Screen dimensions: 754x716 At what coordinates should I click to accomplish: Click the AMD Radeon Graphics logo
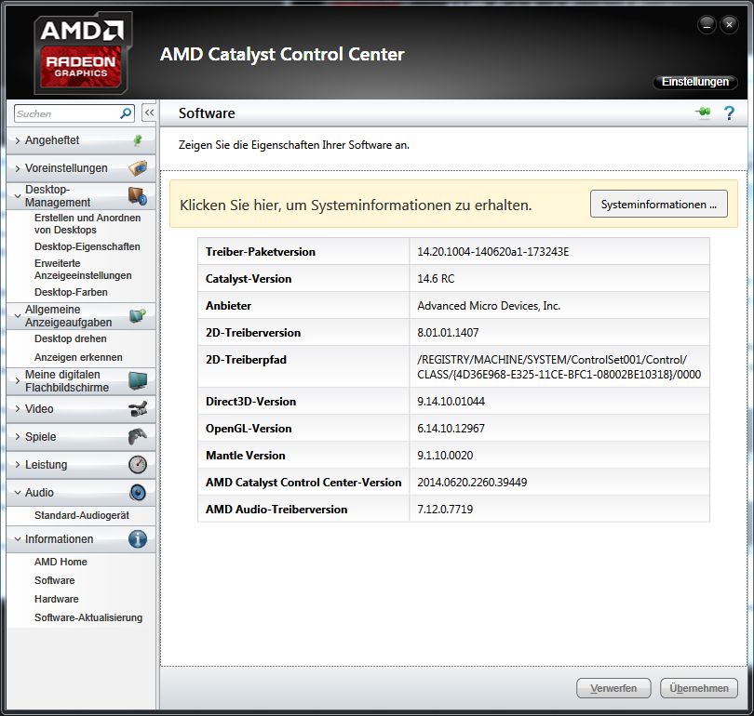click(x=83, y=53)
